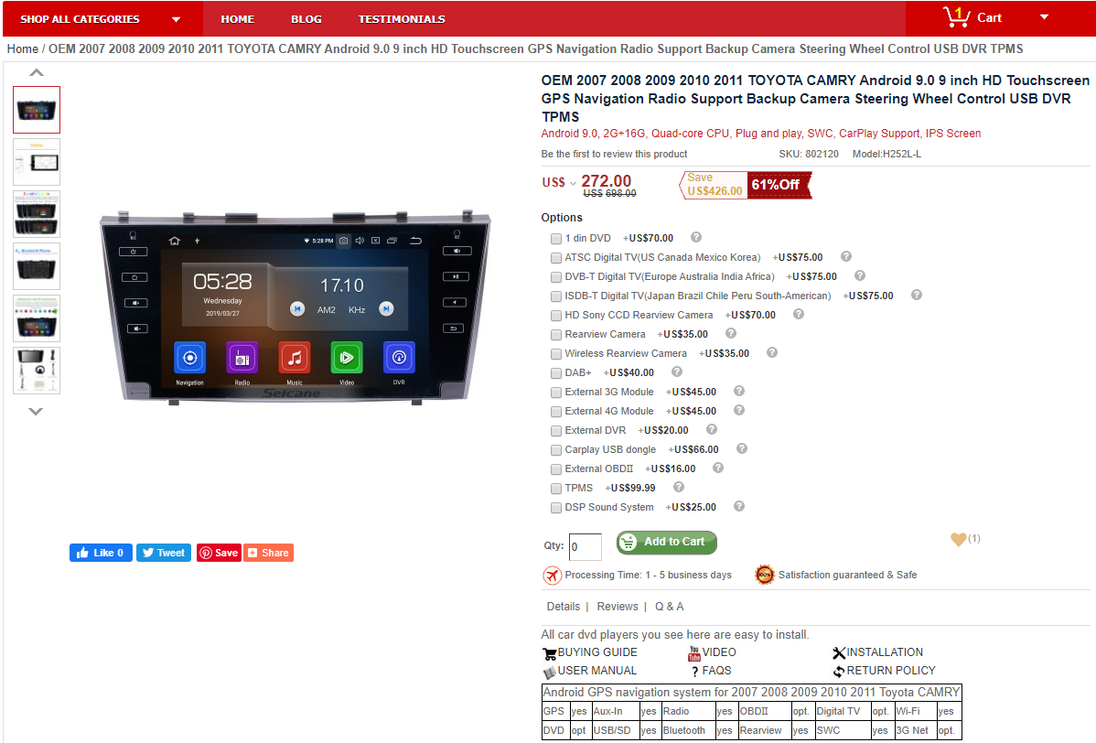Select ISDB-T Digital TV checkbox
This screenshot has width=1096, height=743.
[x=556, y=296]
